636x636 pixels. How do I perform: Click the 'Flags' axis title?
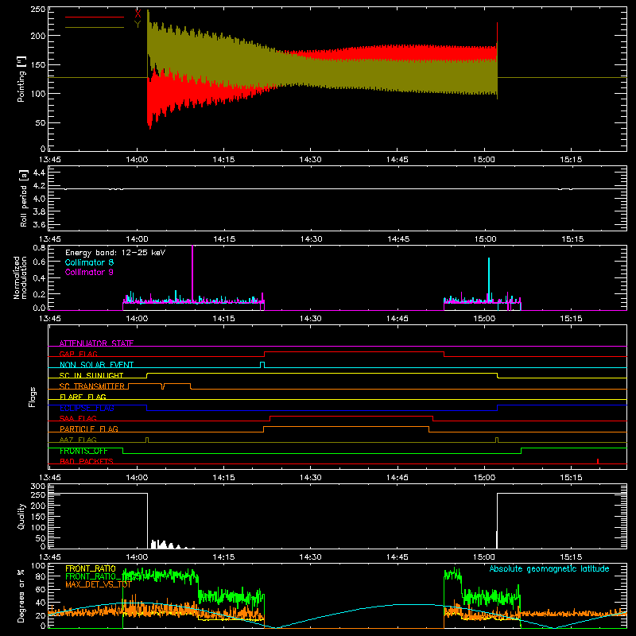tap(32, 397)
